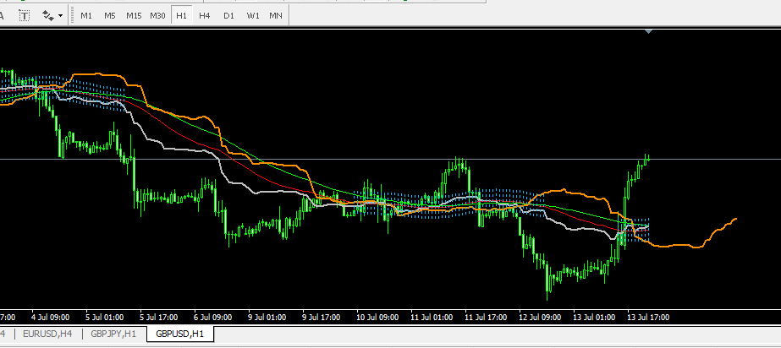Click the '9 Jul 17:00' time label

(322, 318)
